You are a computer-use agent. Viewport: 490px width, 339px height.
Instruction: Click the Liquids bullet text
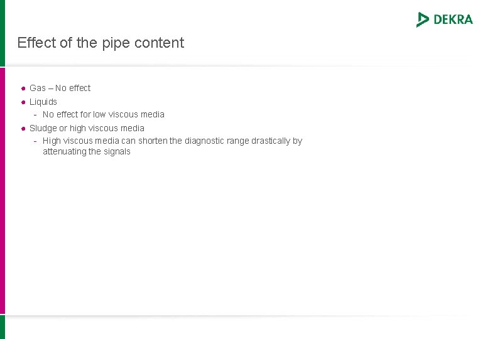tap(43, 102)
